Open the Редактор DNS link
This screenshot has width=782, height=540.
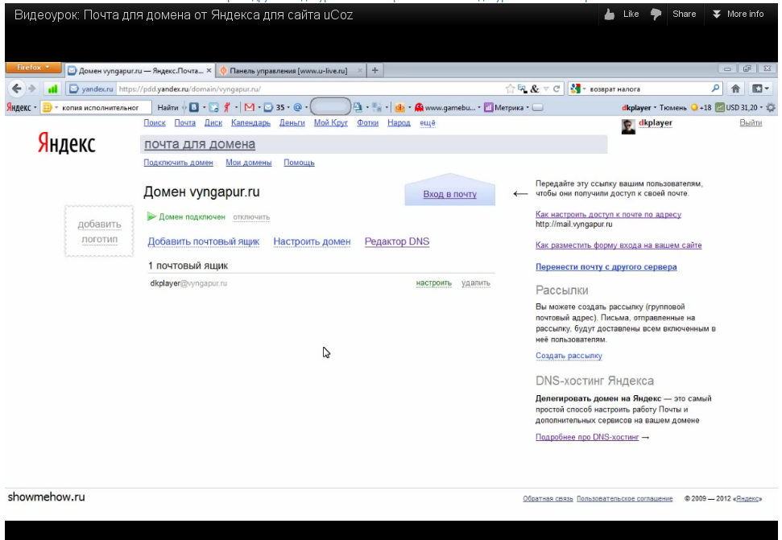point(397,241)
